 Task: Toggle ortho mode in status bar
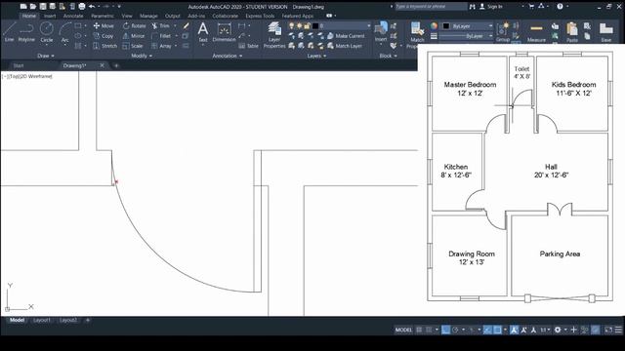pos(445,330)
